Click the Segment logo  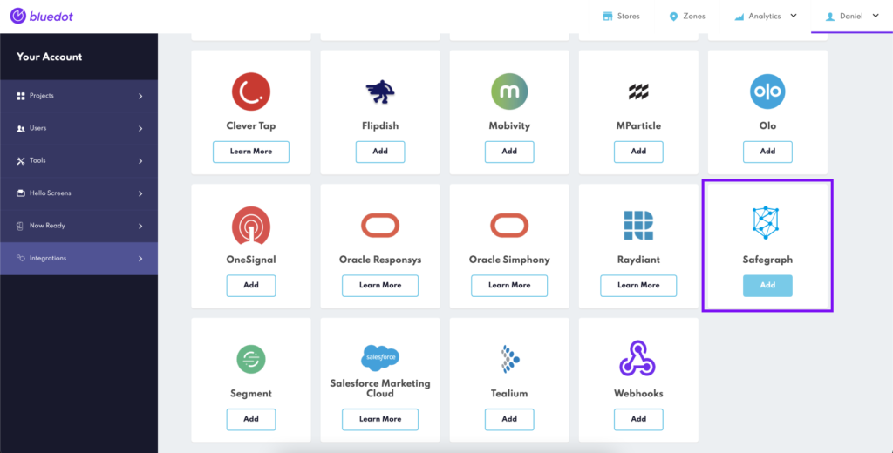point(251,359)
